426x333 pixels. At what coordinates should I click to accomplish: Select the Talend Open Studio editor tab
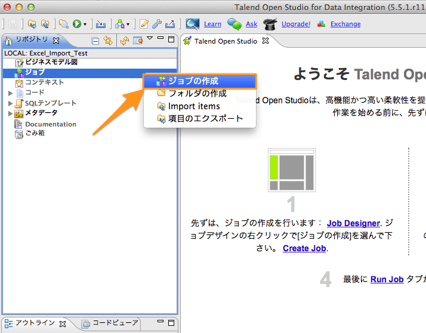coord(226,41)
